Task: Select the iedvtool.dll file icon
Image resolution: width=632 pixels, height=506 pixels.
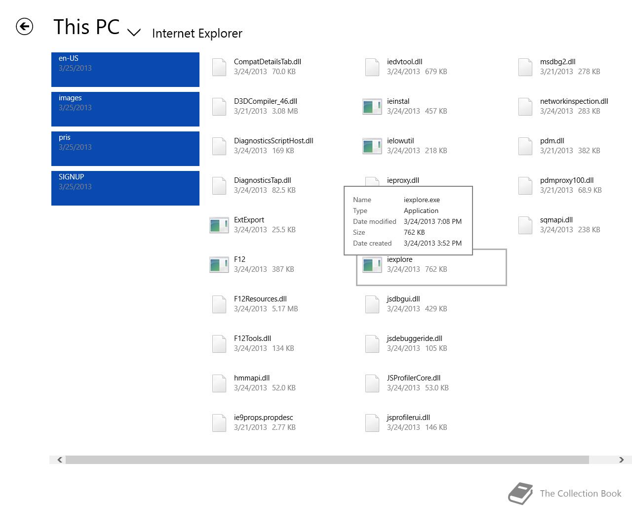Action: pyautogui.click(x=372, y=67)
